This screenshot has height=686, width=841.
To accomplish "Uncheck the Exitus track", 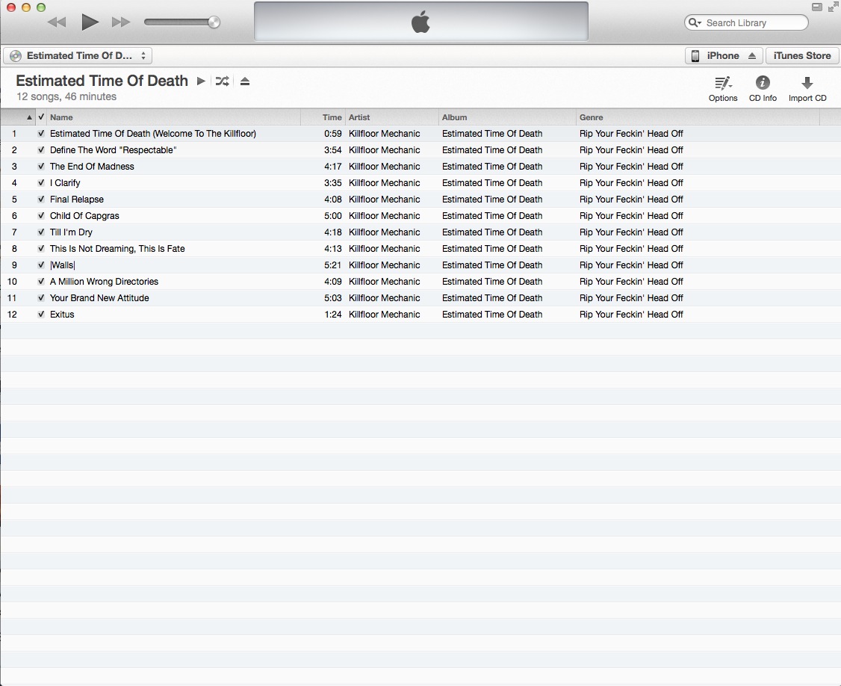I will click(41, 315).
